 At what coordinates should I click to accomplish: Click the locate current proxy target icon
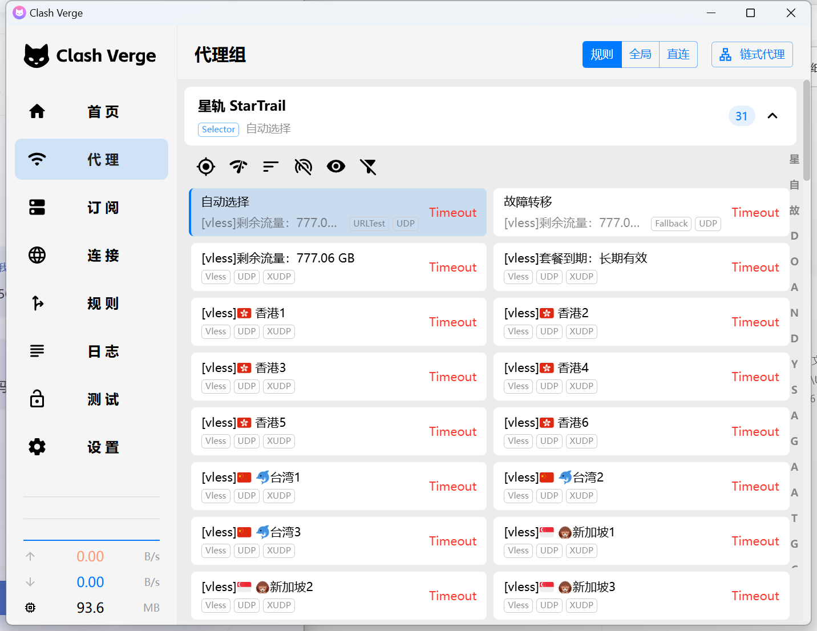coord(206,167)
